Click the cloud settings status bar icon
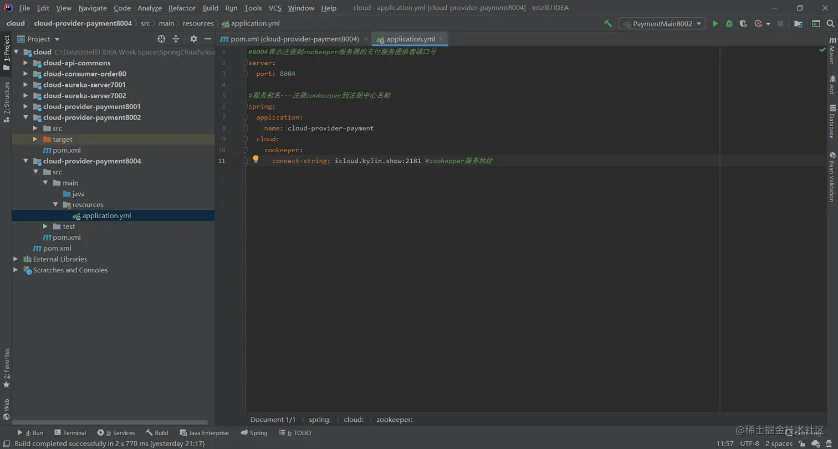 point(815,443)
